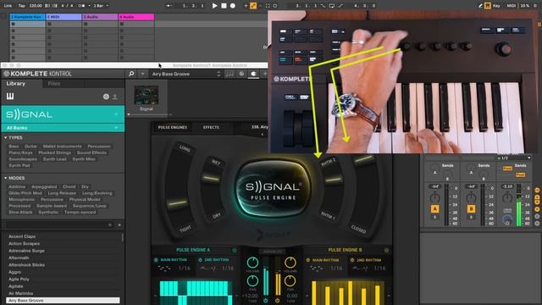
Task: Select the Airy Bass Groove preset
Action: [x=63, y=300]
